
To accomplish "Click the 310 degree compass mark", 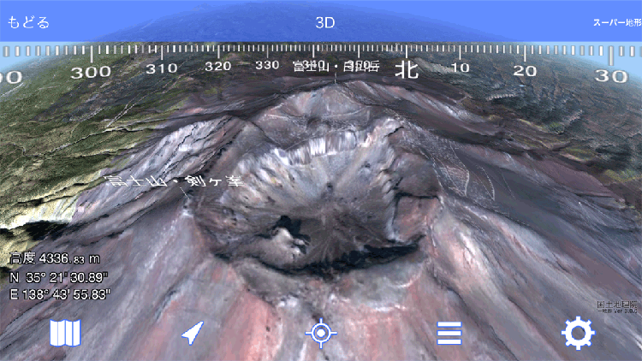I will point(162,68).
